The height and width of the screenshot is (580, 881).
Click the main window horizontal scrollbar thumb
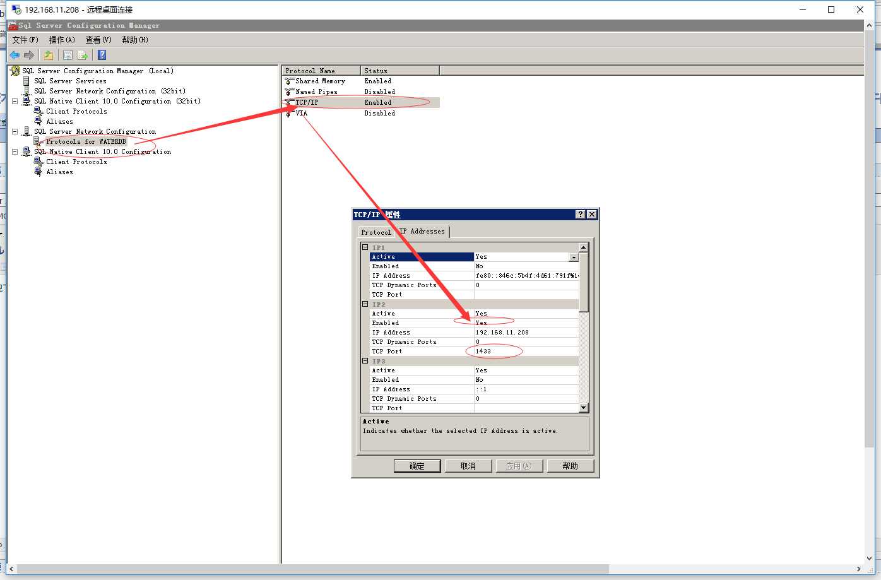tap(312, 569)
